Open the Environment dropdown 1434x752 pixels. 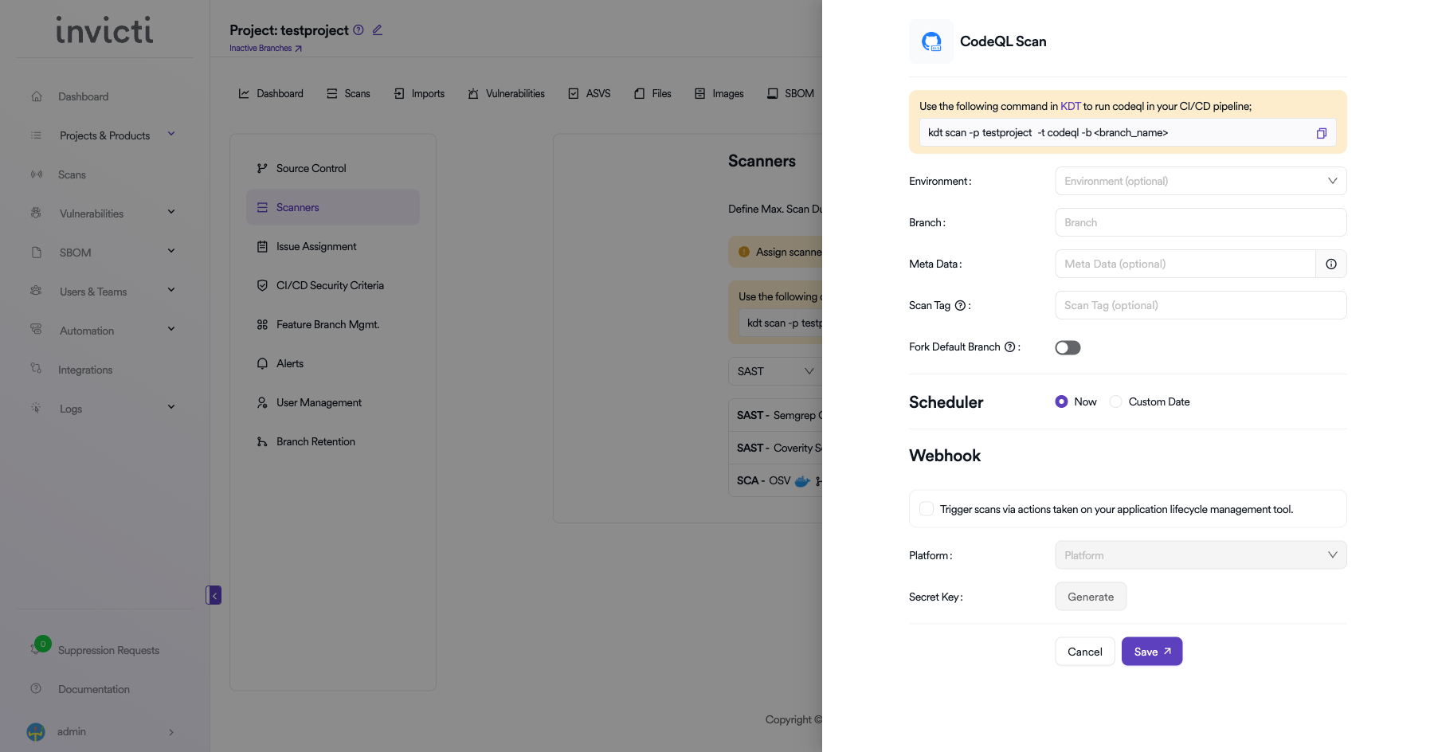(x=1200, y=182)
